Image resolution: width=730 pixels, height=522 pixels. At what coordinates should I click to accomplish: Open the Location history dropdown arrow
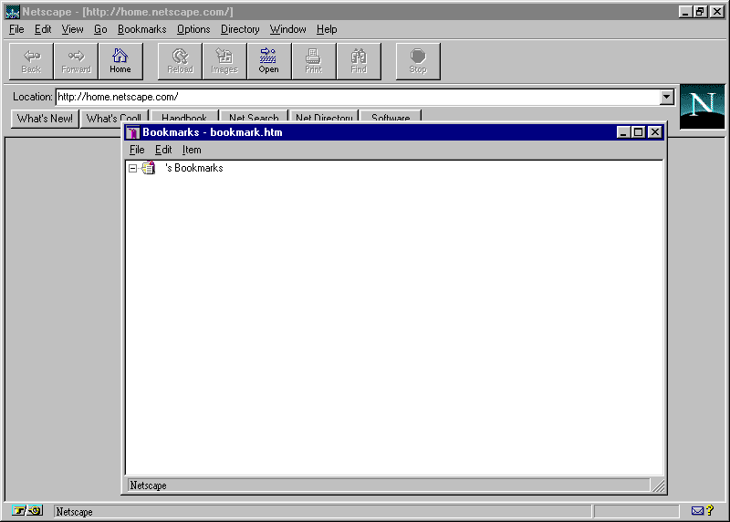click(x=667, y=97)
